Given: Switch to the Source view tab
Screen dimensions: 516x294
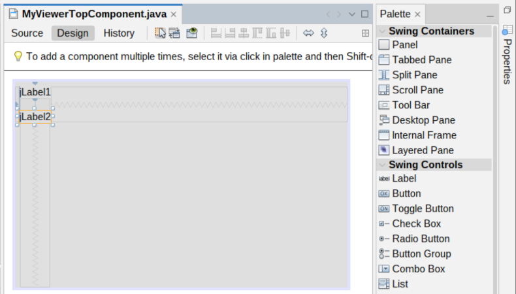Looking at the screenshot, I should (27, 33).
